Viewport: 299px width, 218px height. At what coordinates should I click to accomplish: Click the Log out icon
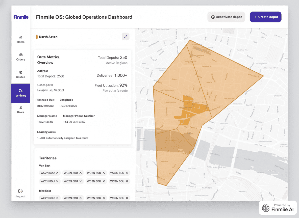coord(21,191)
